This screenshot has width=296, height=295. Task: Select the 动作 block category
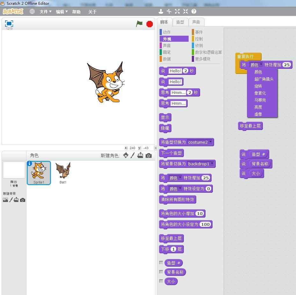[174, 32]
